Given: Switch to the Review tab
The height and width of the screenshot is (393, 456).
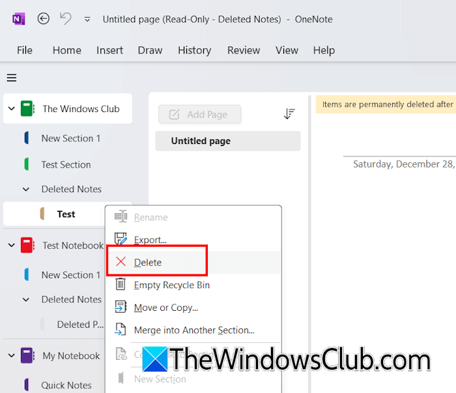Looking at the screenshot, I should pos(244,50).
